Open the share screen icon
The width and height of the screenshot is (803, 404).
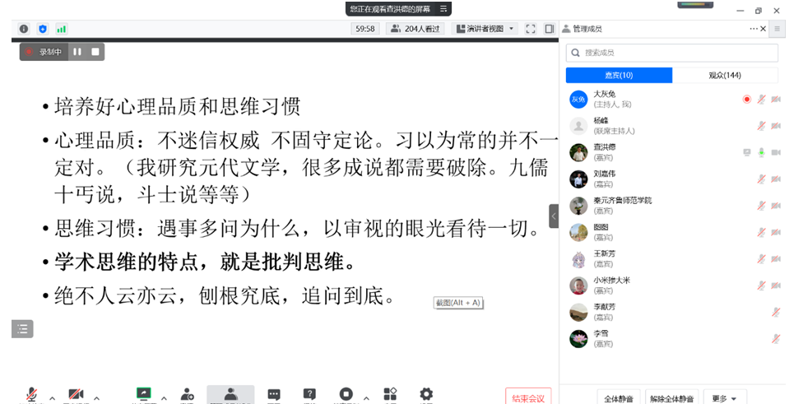144,394
